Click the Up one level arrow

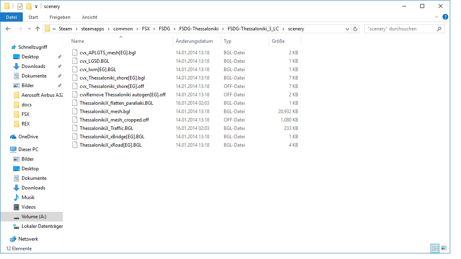tap(38, 29)
